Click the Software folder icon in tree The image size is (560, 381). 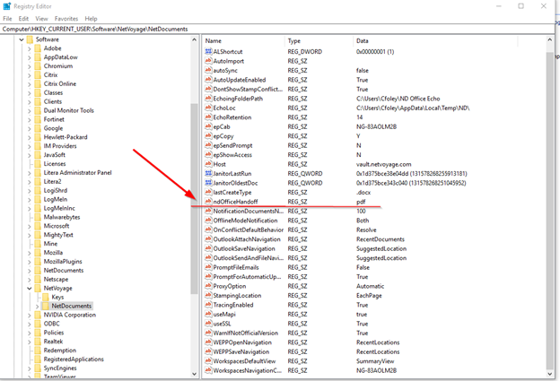(x=30, y=39)
